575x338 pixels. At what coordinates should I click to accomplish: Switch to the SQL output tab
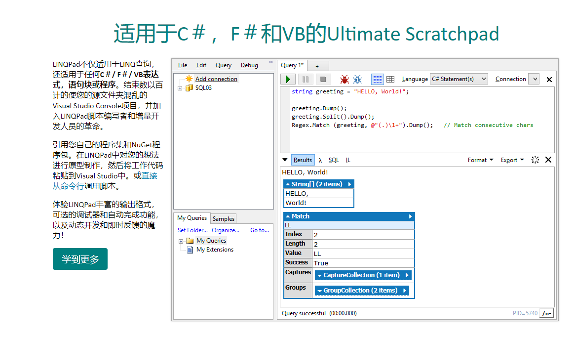point(334,160)
